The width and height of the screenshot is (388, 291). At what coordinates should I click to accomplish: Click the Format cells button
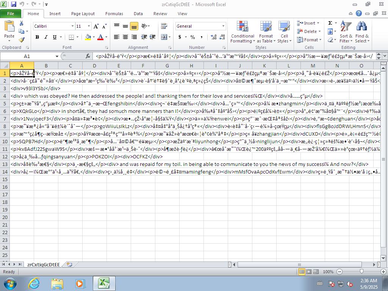(309, 39)
